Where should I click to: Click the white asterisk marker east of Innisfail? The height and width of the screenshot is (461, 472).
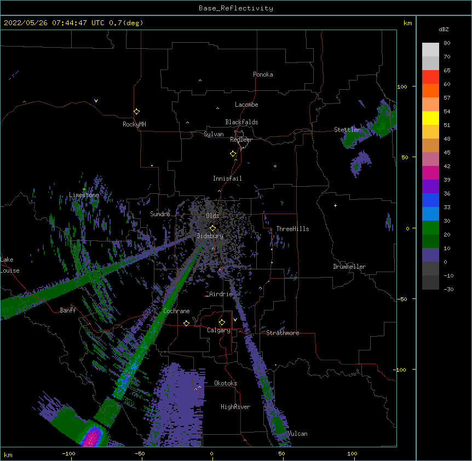pyautogui.click(x=275, y=166)
